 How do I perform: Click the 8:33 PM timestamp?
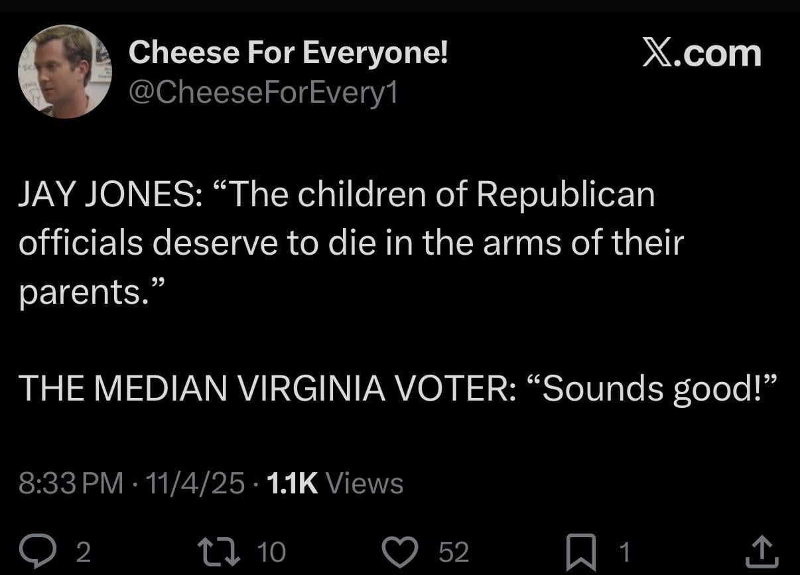[x=71, y=483]
